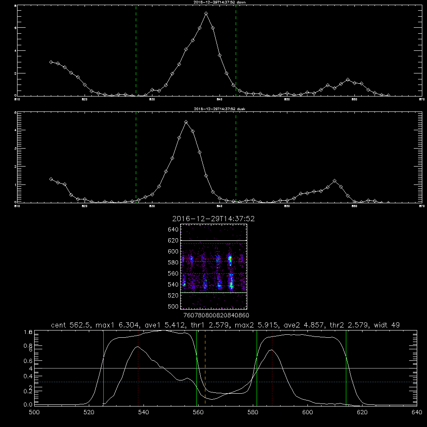
Task: Click the large timestamp above the spectral image
Action: (x=213, y=219)
